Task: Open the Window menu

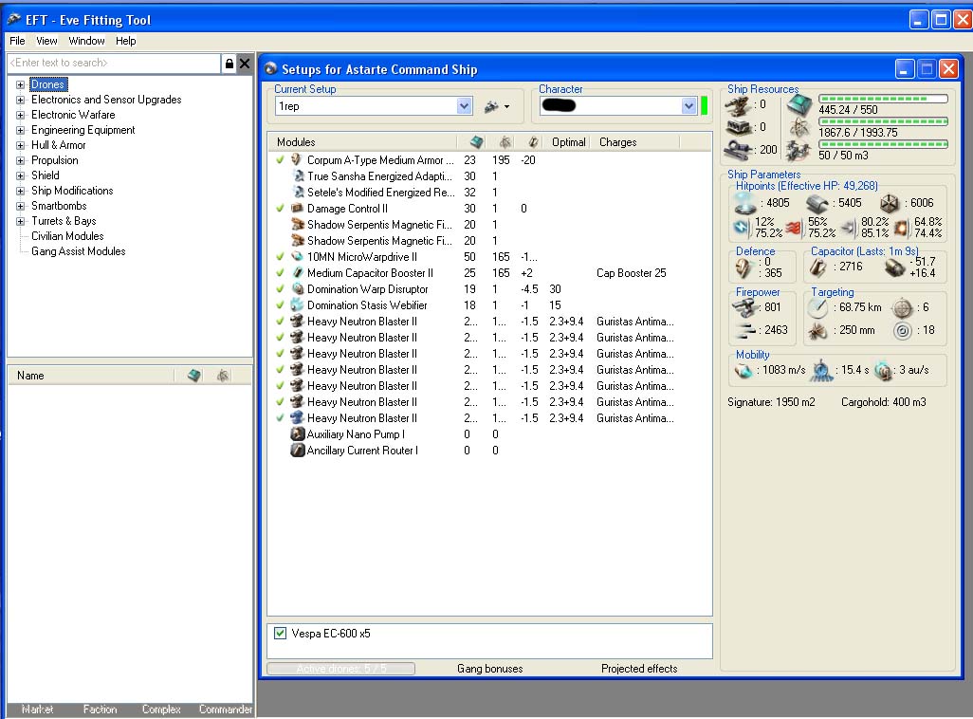Action: click(x=86, y=41)
